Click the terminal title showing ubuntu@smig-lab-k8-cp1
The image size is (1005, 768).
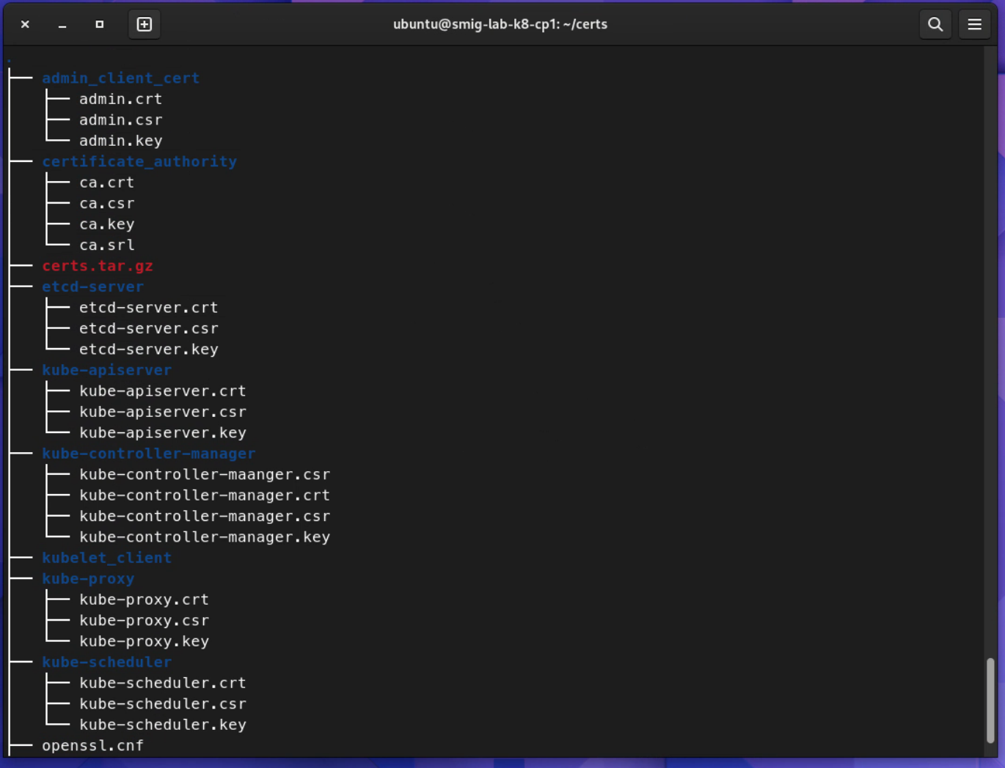coord(501,23)
